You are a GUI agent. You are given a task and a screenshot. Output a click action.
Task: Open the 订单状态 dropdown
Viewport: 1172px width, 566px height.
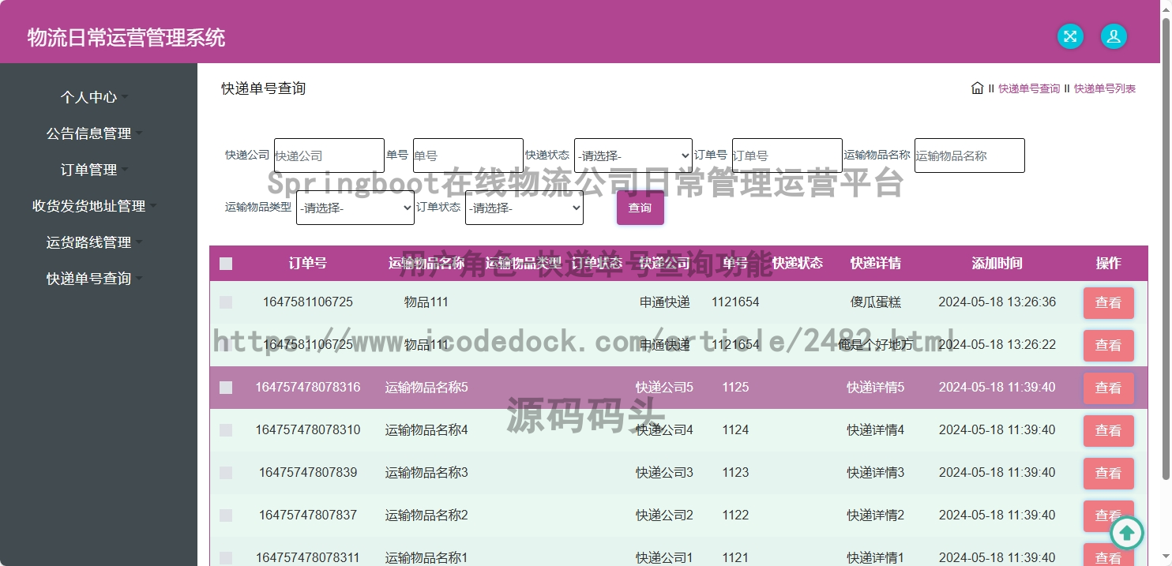524,208
